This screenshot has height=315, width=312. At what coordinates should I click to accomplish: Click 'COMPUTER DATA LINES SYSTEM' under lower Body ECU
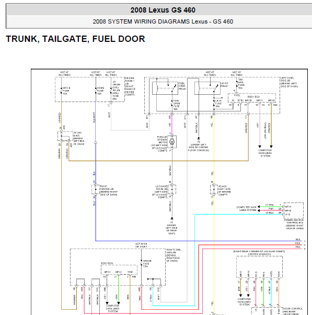pyautogui.click(x=113, y=308)
